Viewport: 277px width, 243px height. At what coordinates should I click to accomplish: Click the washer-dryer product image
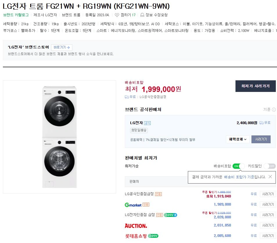click(x=59, y=137)
